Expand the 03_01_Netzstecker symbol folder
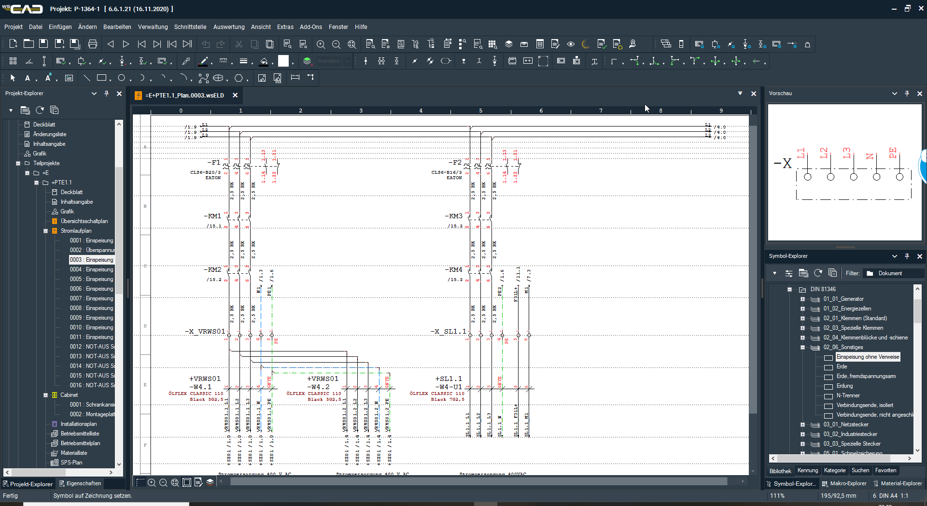Image resolution: width=927 pixels, height=506 pixels. pyautogui.click(x=802, y=425)
